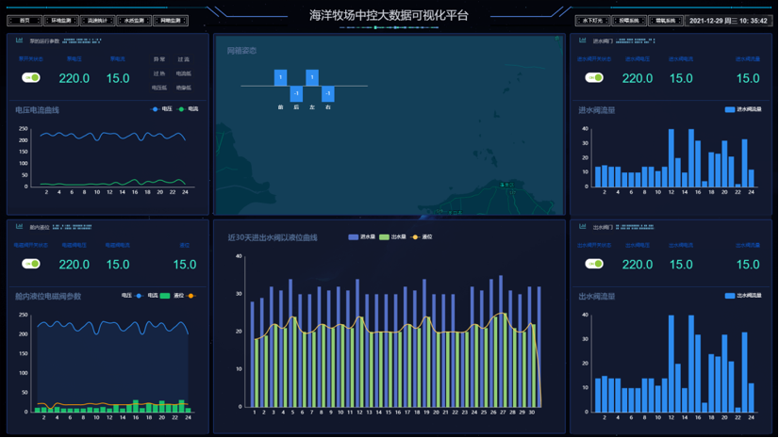Click the chart icon in bottom-left panel header

click(x=20, y=226)
